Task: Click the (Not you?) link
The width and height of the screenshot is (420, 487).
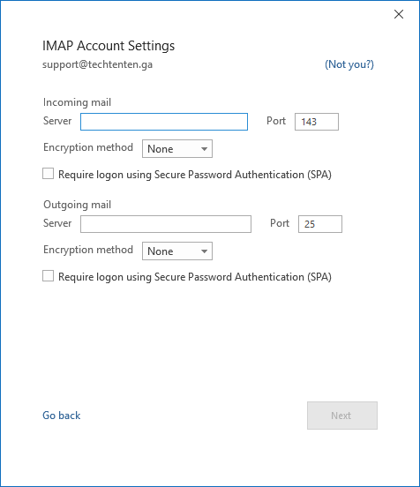Action: click(x=349, y=64)
